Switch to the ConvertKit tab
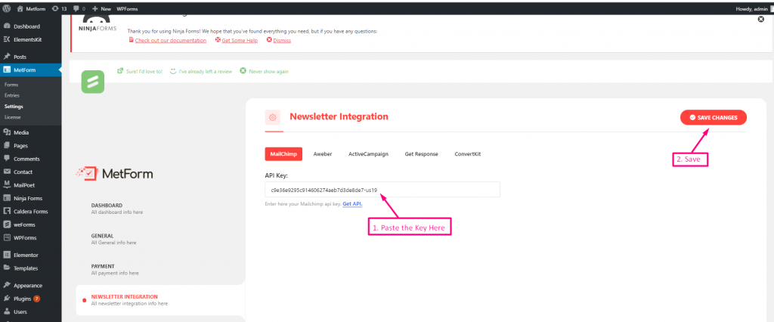774x322 pixels. tap(467, 154)
